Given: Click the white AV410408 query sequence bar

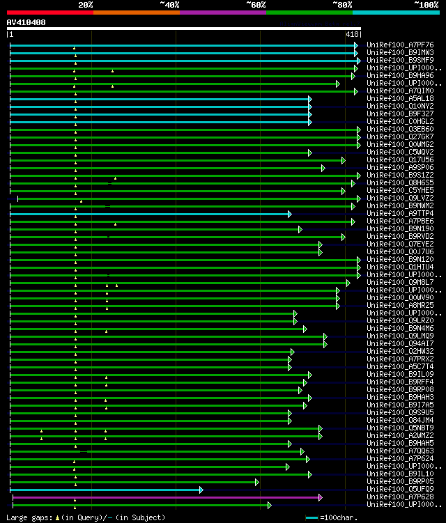Looking at the screenshot, I should [x=184, y=29].
